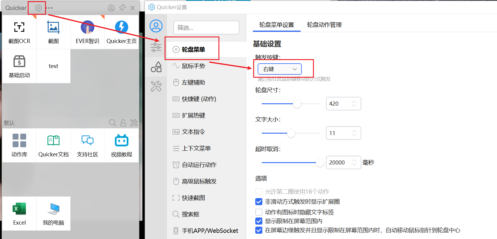Screen dimensions: 497x239
Task: Launch Excel from the panel
Action: point(19,214)
